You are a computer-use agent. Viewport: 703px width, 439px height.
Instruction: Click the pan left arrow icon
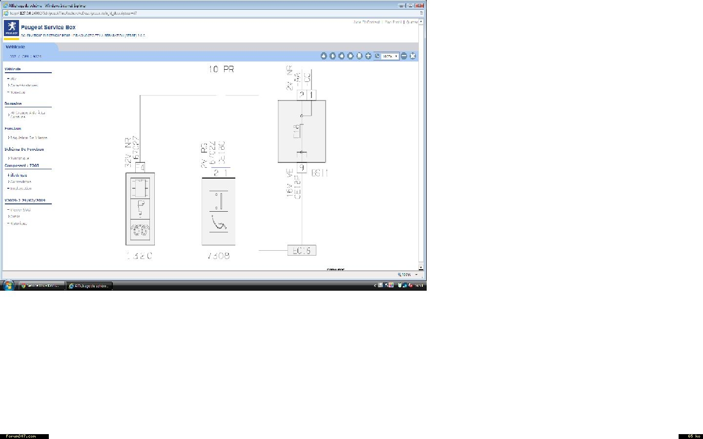342,56
